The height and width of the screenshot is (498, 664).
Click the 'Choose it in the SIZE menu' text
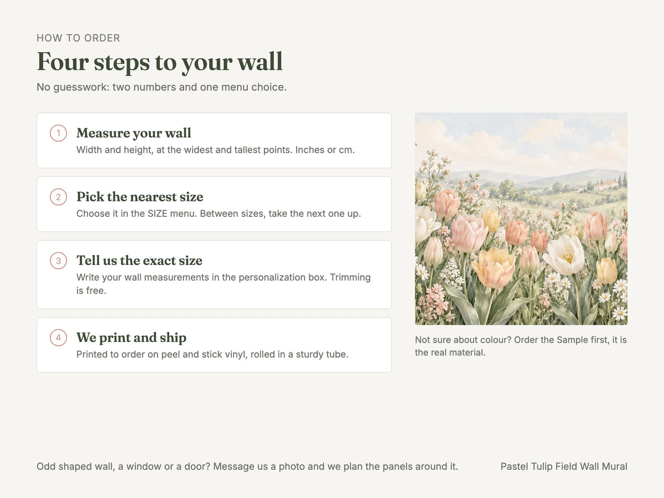pos(219,214)
